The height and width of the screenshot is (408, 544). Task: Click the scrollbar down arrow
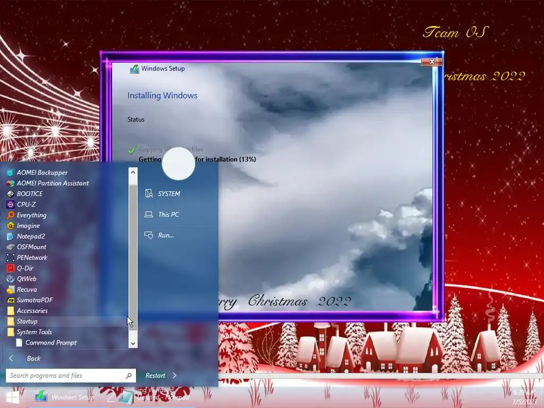[133, 344]
